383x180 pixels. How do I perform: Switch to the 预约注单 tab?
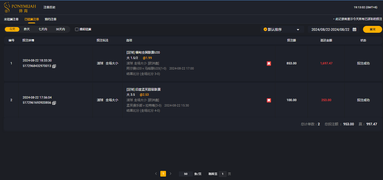tap(50, 19)
